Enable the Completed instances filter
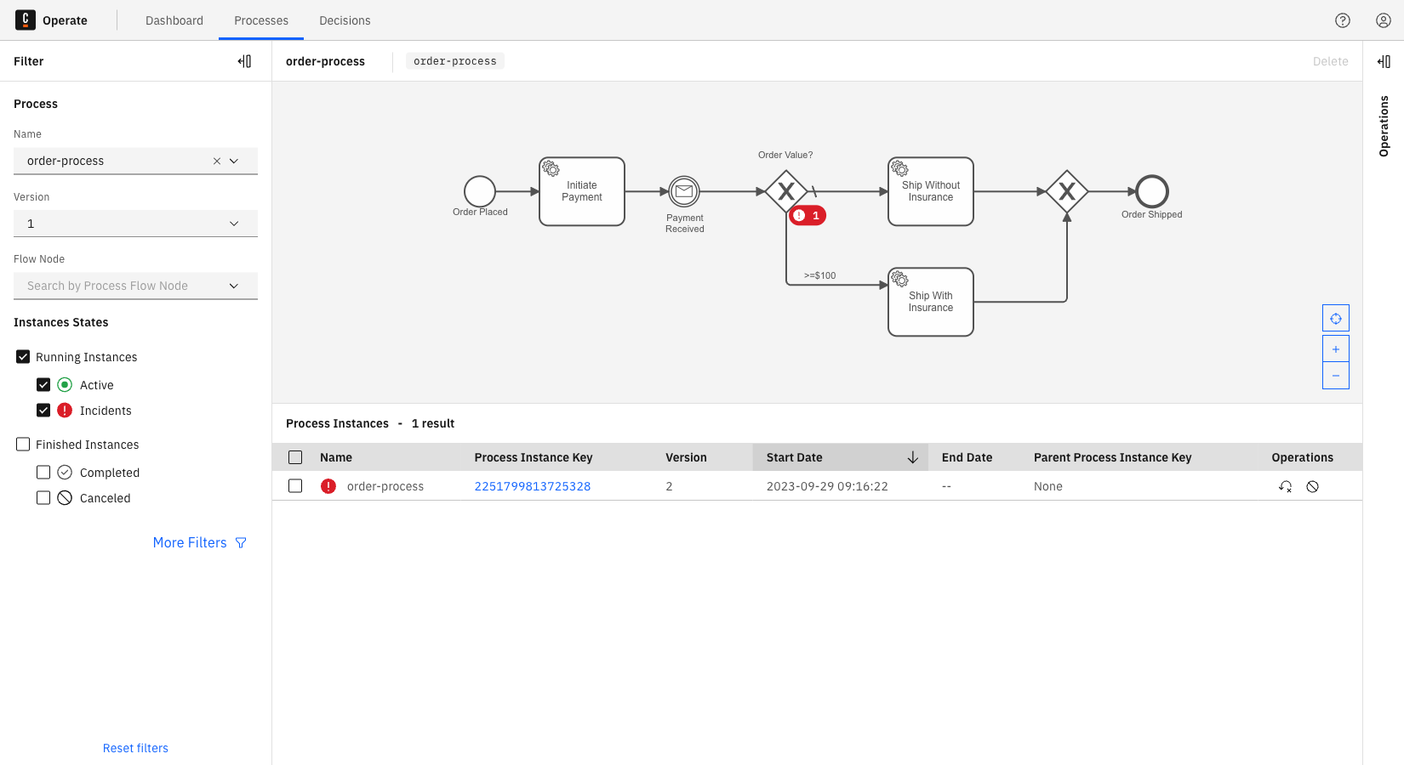The image size is (1404, 765). (x=43, y=472)
